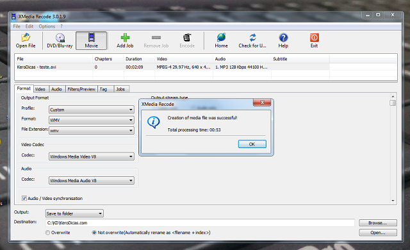Open the File menu
410x250 pixels.
17,26
